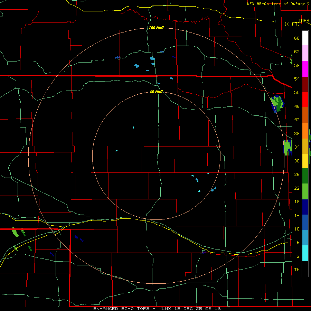This screenshot has width=311, height=311.
Task: Click legend value "38"
Action: (297, 133)
